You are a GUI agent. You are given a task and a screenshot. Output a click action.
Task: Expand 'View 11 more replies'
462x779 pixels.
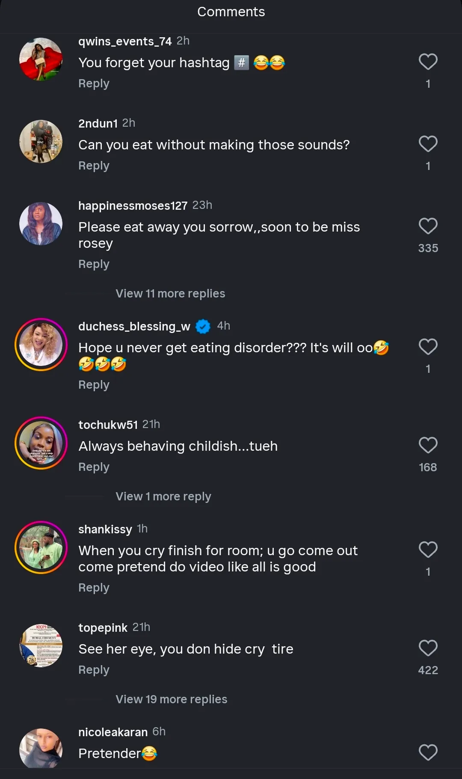click(170, 294)
